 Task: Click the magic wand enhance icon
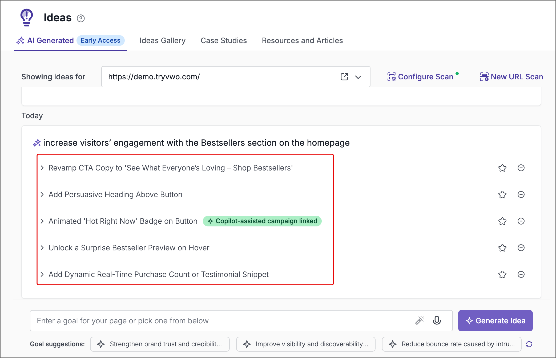click(x=420, y=320)
